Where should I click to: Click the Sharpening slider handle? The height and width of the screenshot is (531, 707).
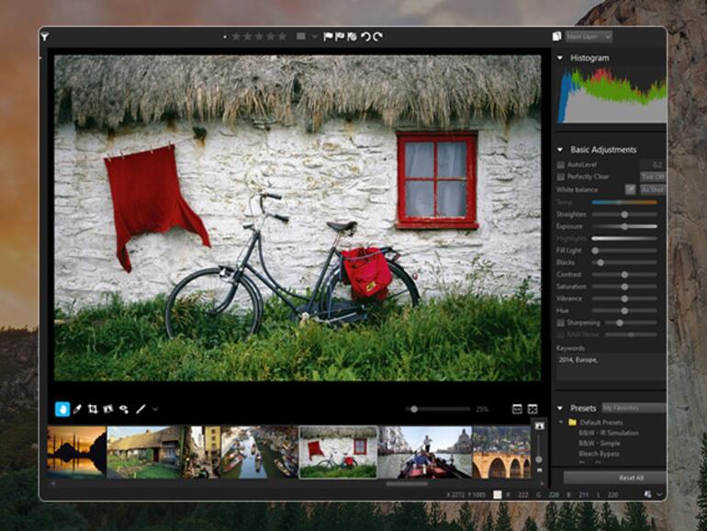[620, 323]
